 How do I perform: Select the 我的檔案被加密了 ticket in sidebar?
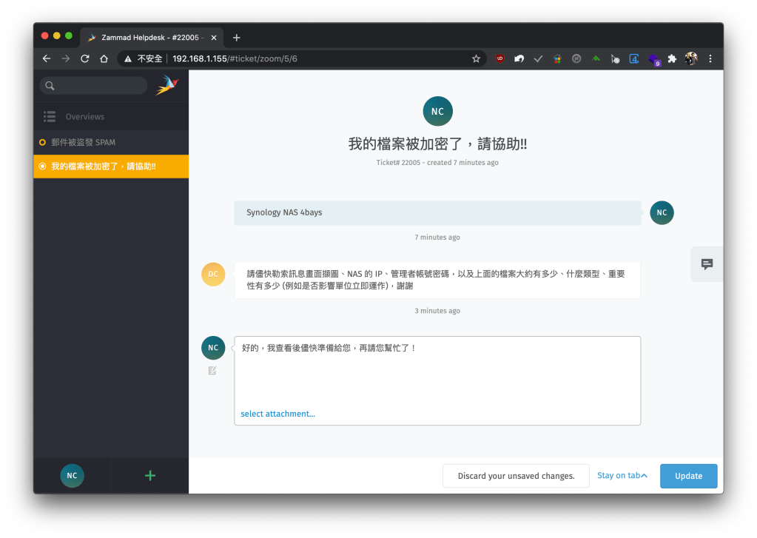(x=104, y=167)
